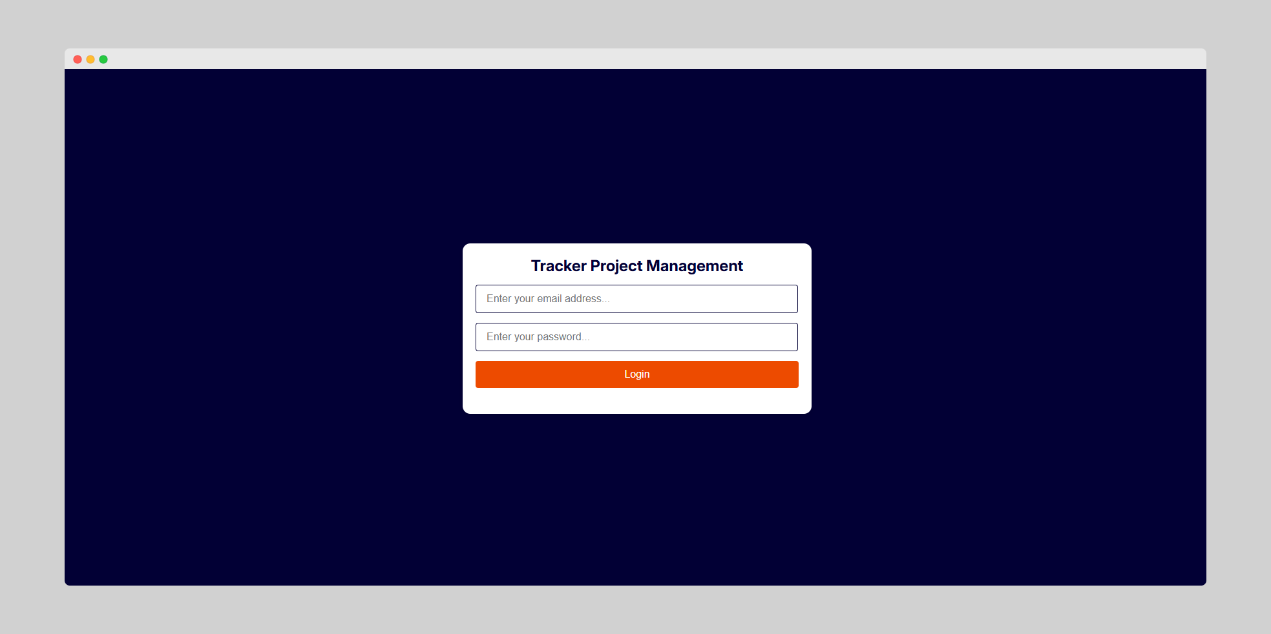Click the navy background above the login card
1271x634 pixels.
point(636,155)
